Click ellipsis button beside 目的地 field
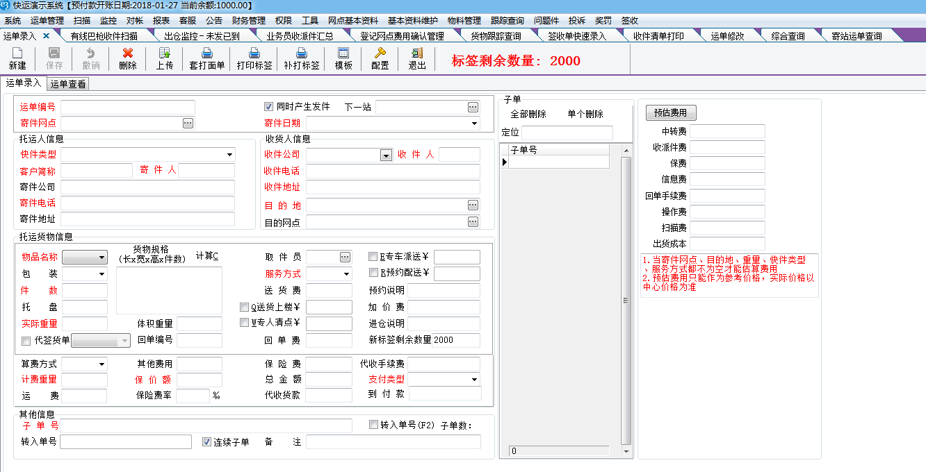This screenshot has height=472, width=926. [x=473, y=205]
